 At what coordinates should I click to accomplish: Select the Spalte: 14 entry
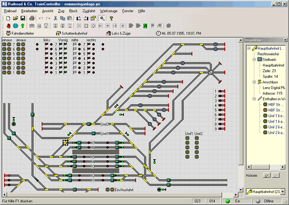pos(270,77)
